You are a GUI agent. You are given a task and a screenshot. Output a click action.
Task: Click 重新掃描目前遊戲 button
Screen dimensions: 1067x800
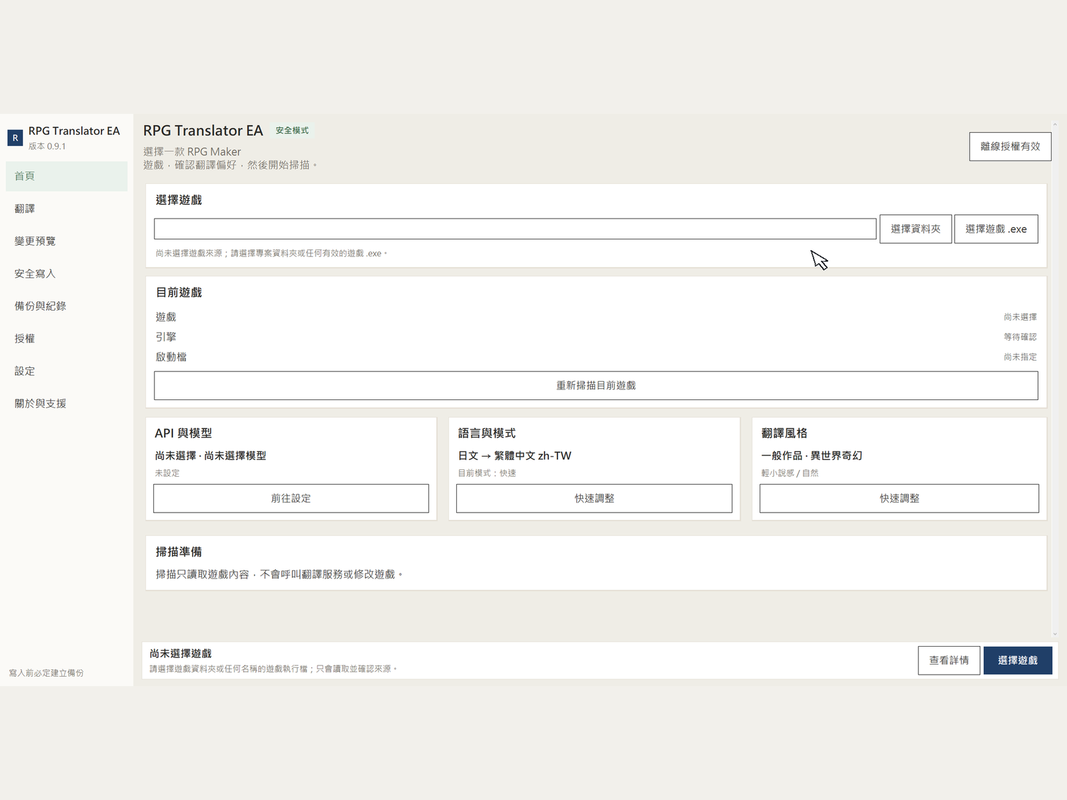596,385
